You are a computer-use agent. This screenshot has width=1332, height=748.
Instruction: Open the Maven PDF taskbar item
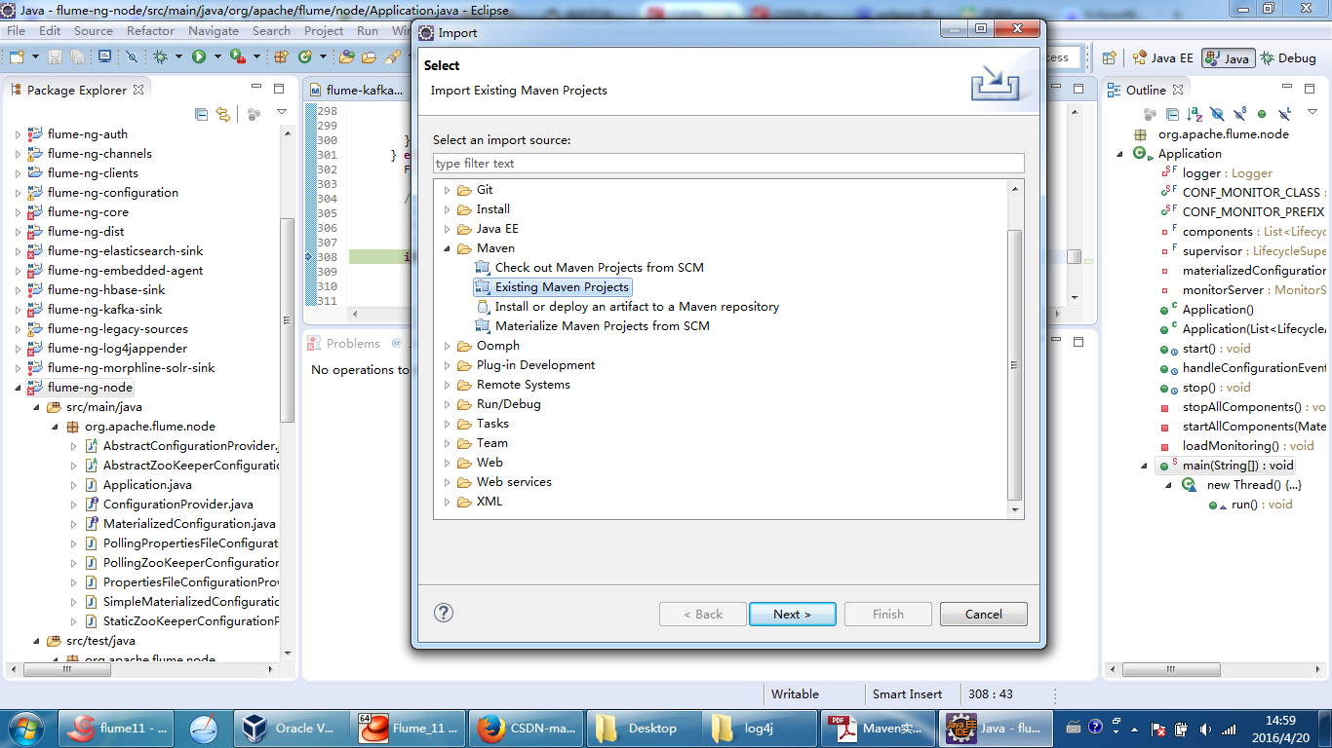pyautogui.click(x=878, y=728)
